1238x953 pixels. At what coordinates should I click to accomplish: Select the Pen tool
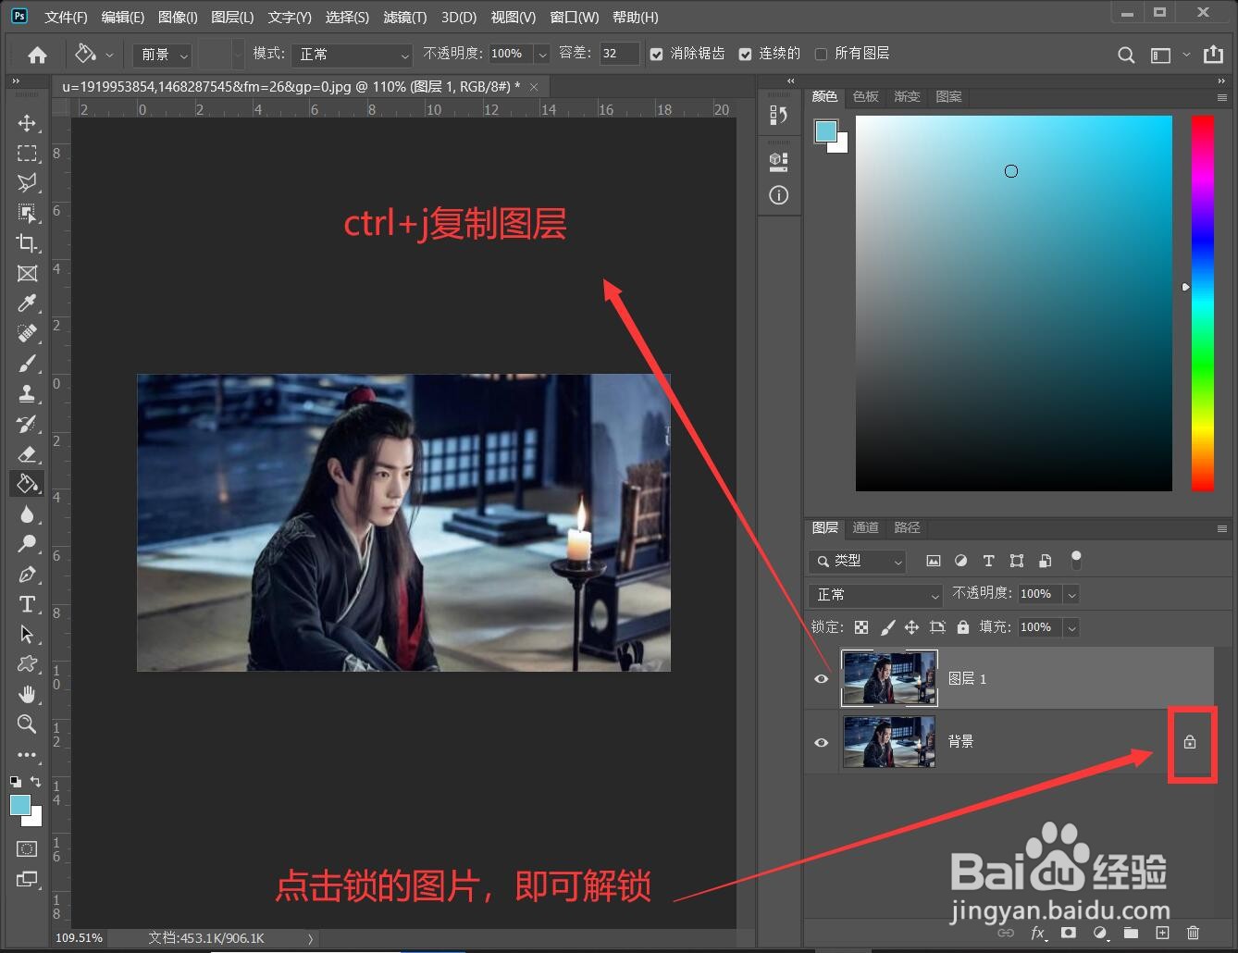tap(27, 575)
